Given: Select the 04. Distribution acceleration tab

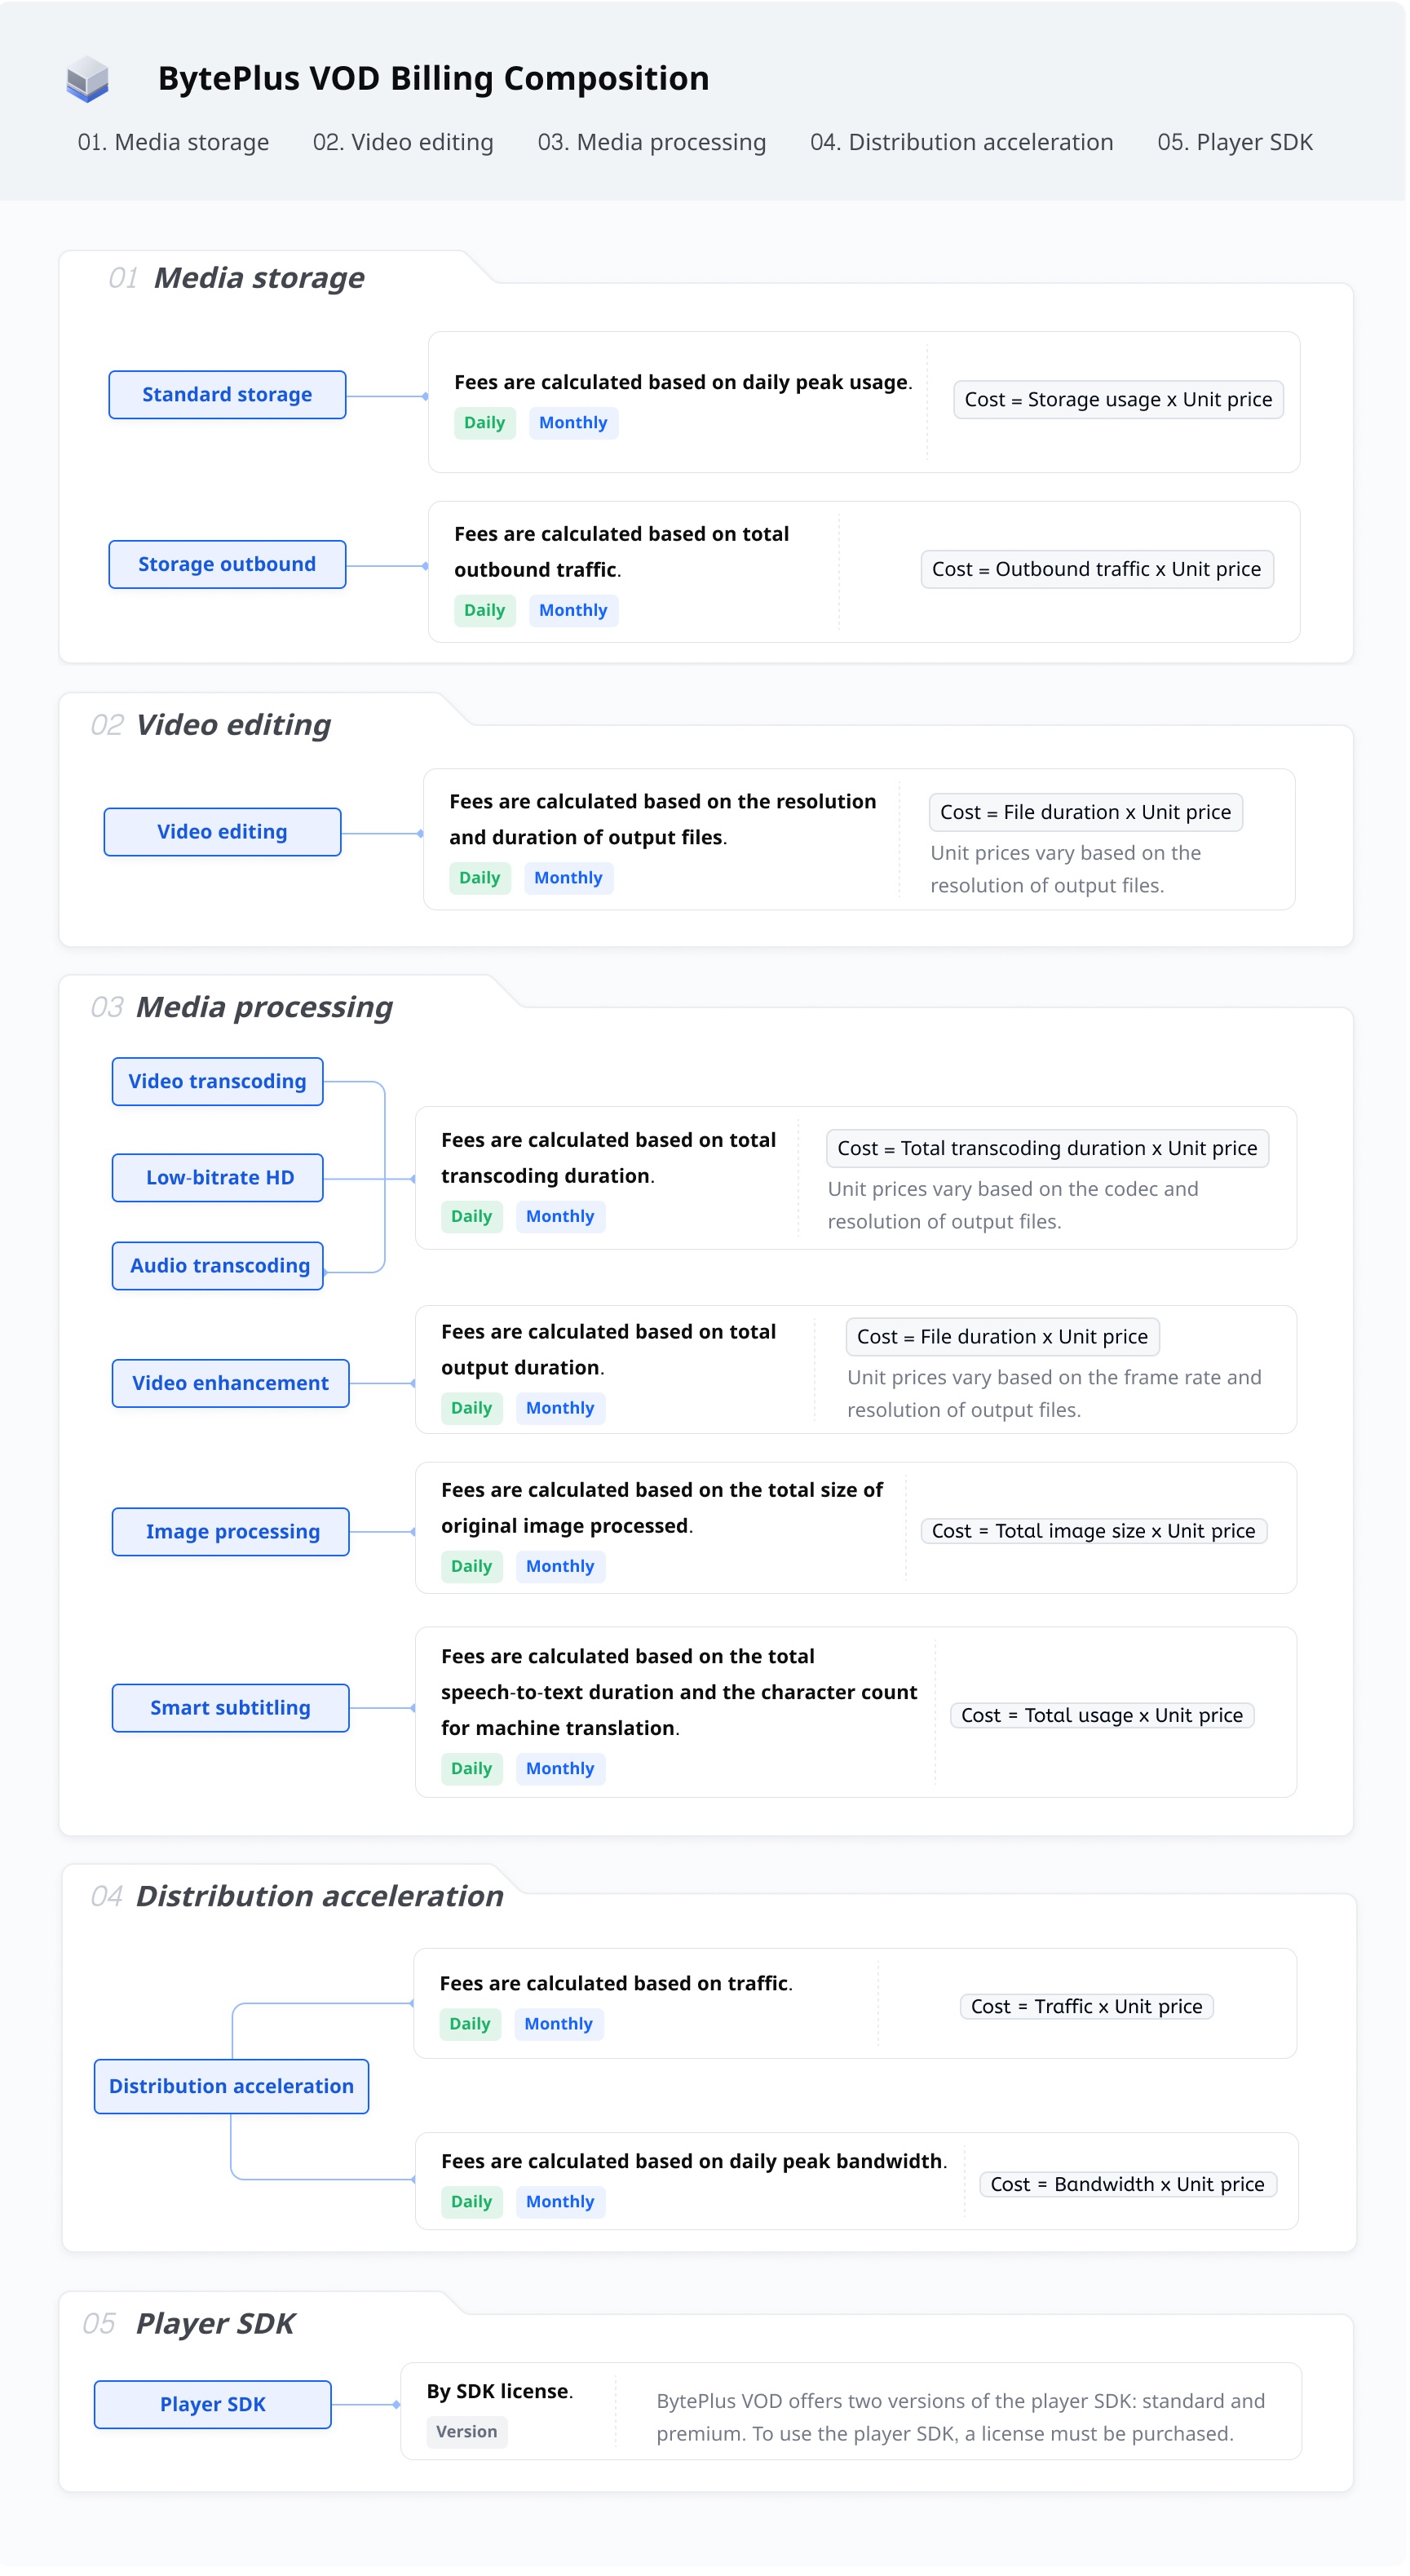Looking at the screenshot, I should [x=961, y=142].
